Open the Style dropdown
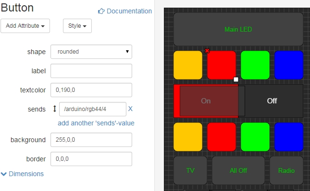 [77, 26]
